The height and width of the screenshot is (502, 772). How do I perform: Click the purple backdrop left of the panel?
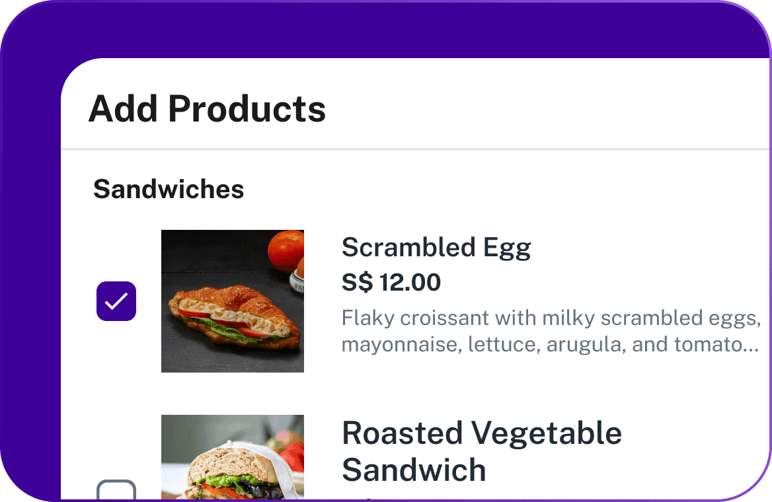[x=30, y=264]
